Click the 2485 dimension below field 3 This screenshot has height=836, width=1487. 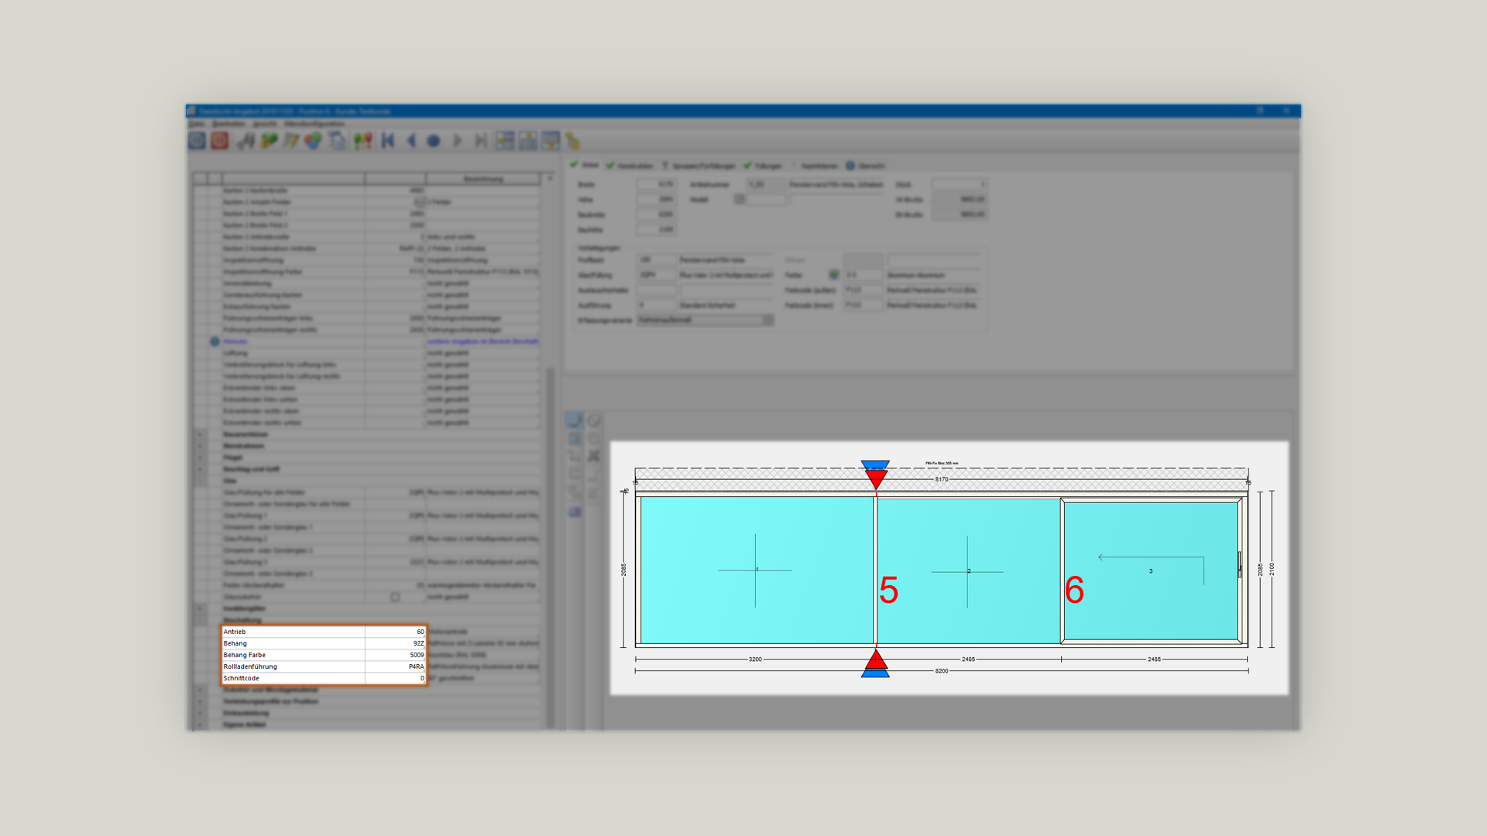pos(1154,660)
